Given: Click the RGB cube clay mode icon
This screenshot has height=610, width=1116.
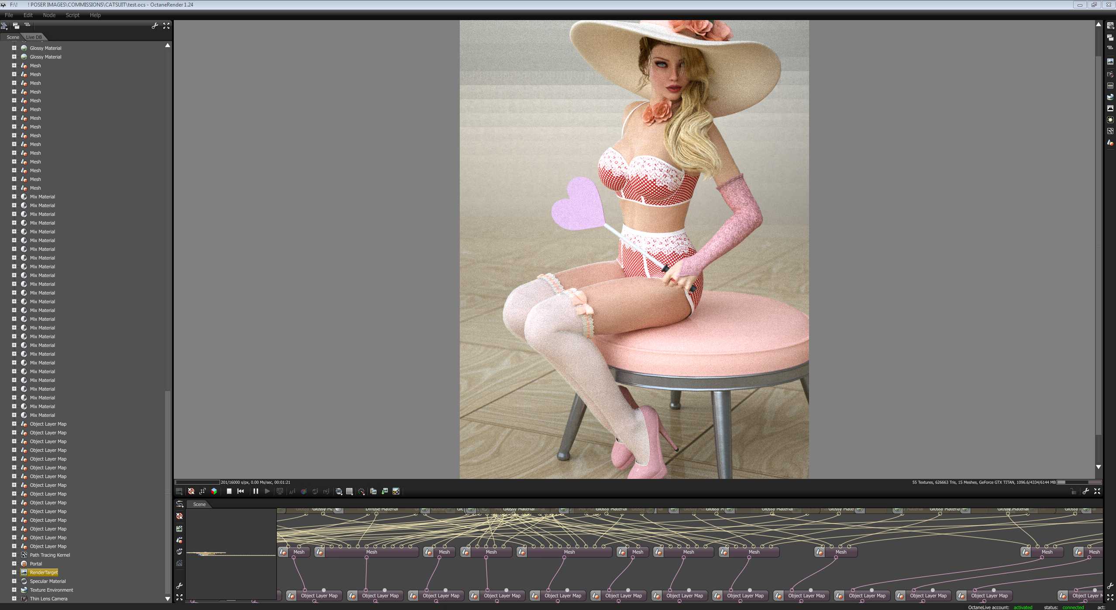Looking at the screenshot, I should [x=214, y=491].
